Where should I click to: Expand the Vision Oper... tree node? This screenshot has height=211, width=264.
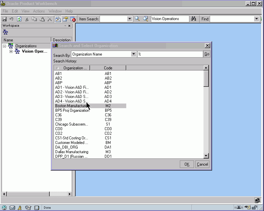pyautogui.click(x=11, y=51)
